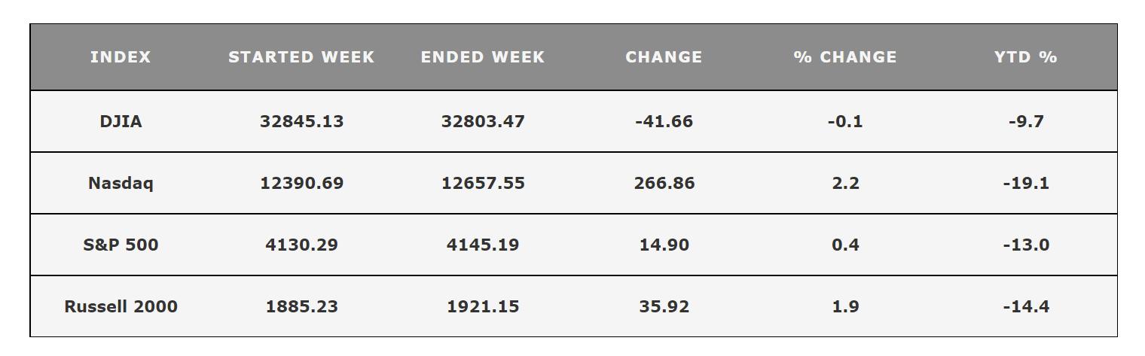Click Nasdaq change value 266.86
Image resolution: width=1145 pixels, height=356 pixels.
click(x=664, y=183)
